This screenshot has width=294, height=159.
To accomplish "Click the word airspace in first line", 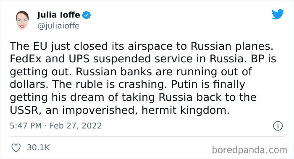I will click(150, 46).
